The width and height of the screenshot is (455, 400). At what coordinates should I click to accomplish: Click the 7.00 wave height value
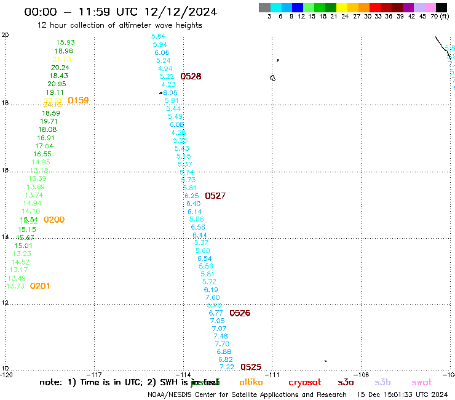pos(213,297)
